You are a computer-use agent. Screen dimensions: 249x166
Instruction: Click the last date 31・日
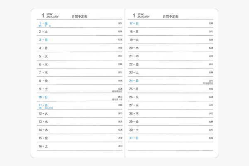point(134,138)
